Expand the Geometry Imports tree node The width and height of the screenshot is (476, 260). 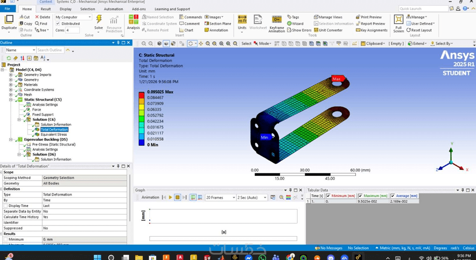[x=11, y=75]
